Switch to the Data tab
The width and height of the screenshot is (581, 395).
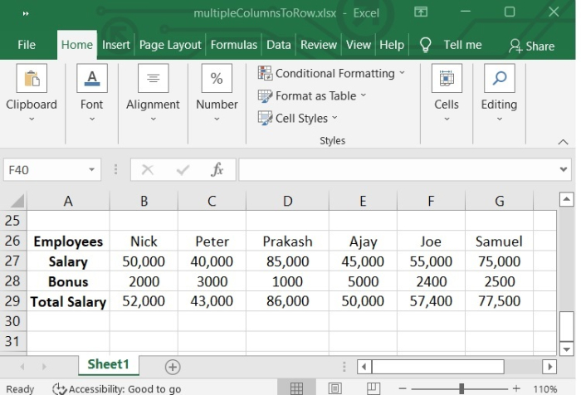pyautogui.click(x=279, y=45)
